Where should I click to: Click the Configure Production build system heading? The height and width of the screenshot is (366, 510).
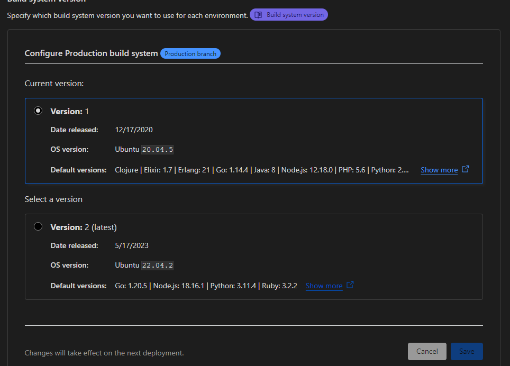pos(91,53)
